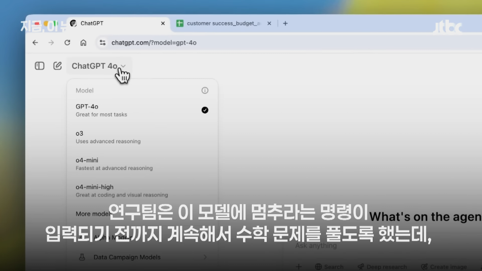Click the chatgpt.com address bar URL
The image size is (482, 271).
[x=154, y=43]
